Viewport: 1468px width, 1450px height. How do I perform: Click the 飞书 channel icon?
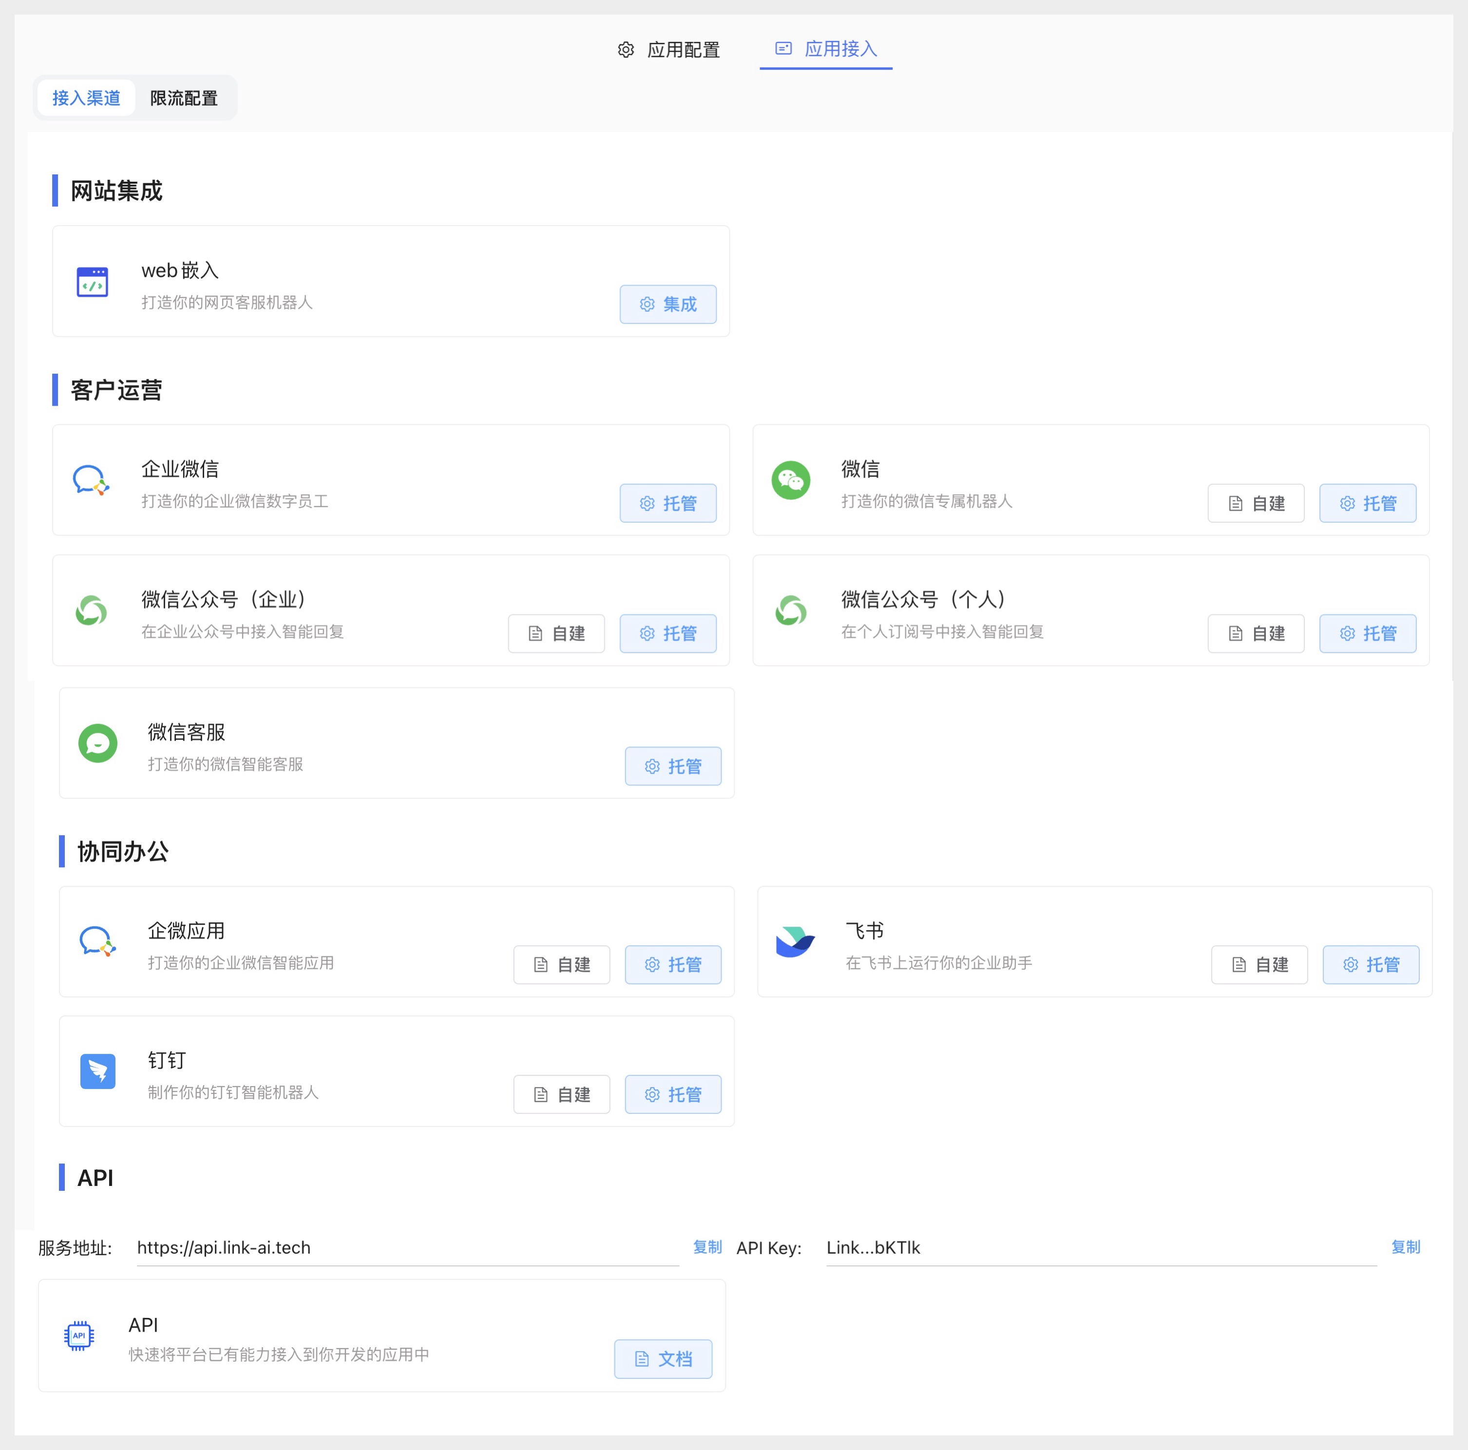[795, 942]
